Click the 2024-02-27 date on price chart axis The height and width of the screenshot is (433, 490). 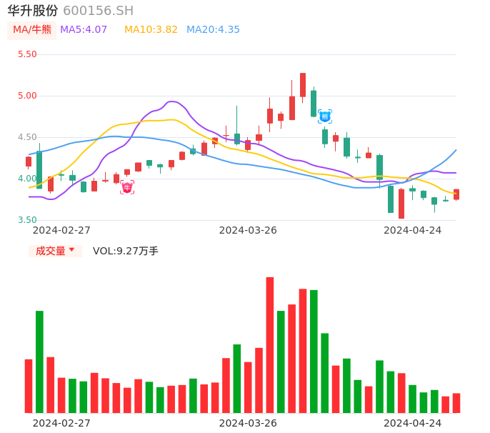[x=61, y=230]
